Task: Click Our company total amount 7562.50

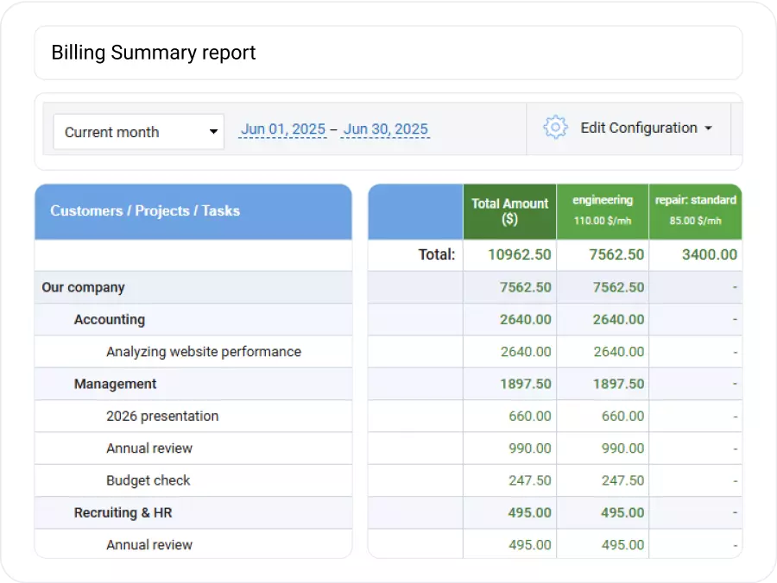Action: pos(525,287)
